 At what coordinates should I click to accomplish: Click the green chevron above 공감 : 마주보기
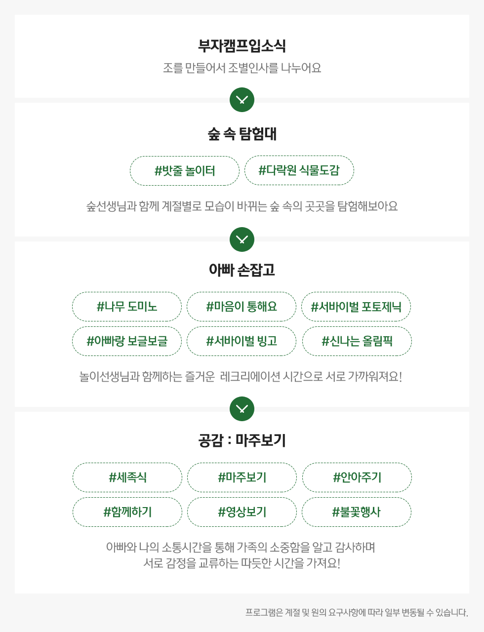(242, 409)
